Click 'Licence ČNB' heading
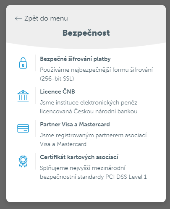Viewport: 170px width, 209px height. tap(58, 91)
